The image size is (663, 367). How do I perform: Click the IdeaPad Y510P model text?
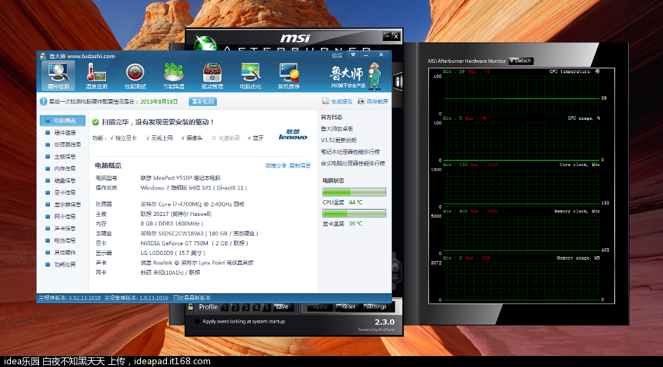(180, 178)
